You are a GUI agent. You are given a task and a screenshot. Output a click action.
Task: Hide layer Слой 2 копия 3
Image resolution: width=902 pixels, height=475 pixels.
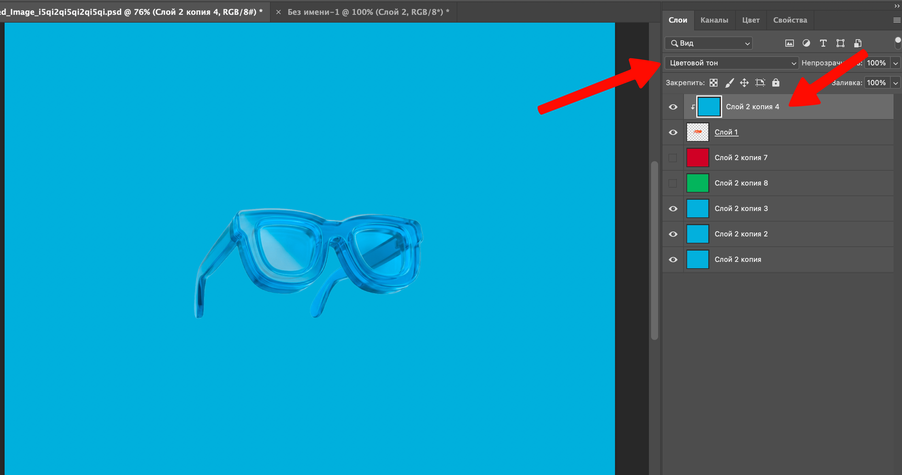click(x=673, y=209)
